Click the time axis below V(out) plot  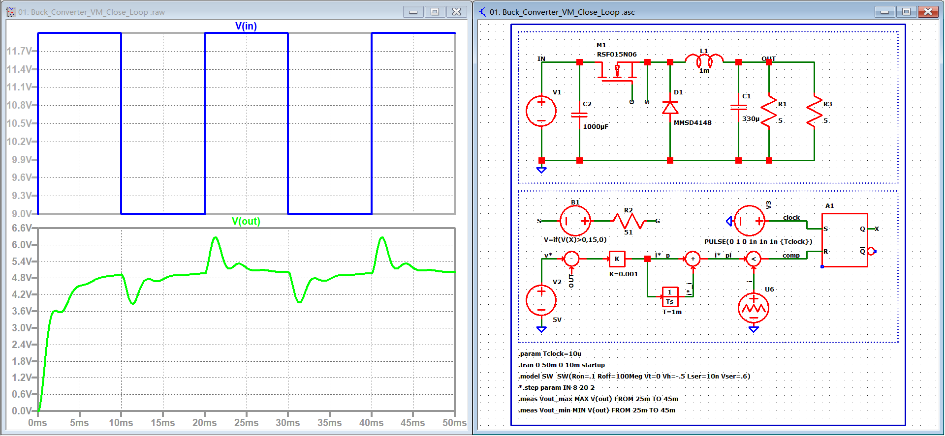(246, 423)
